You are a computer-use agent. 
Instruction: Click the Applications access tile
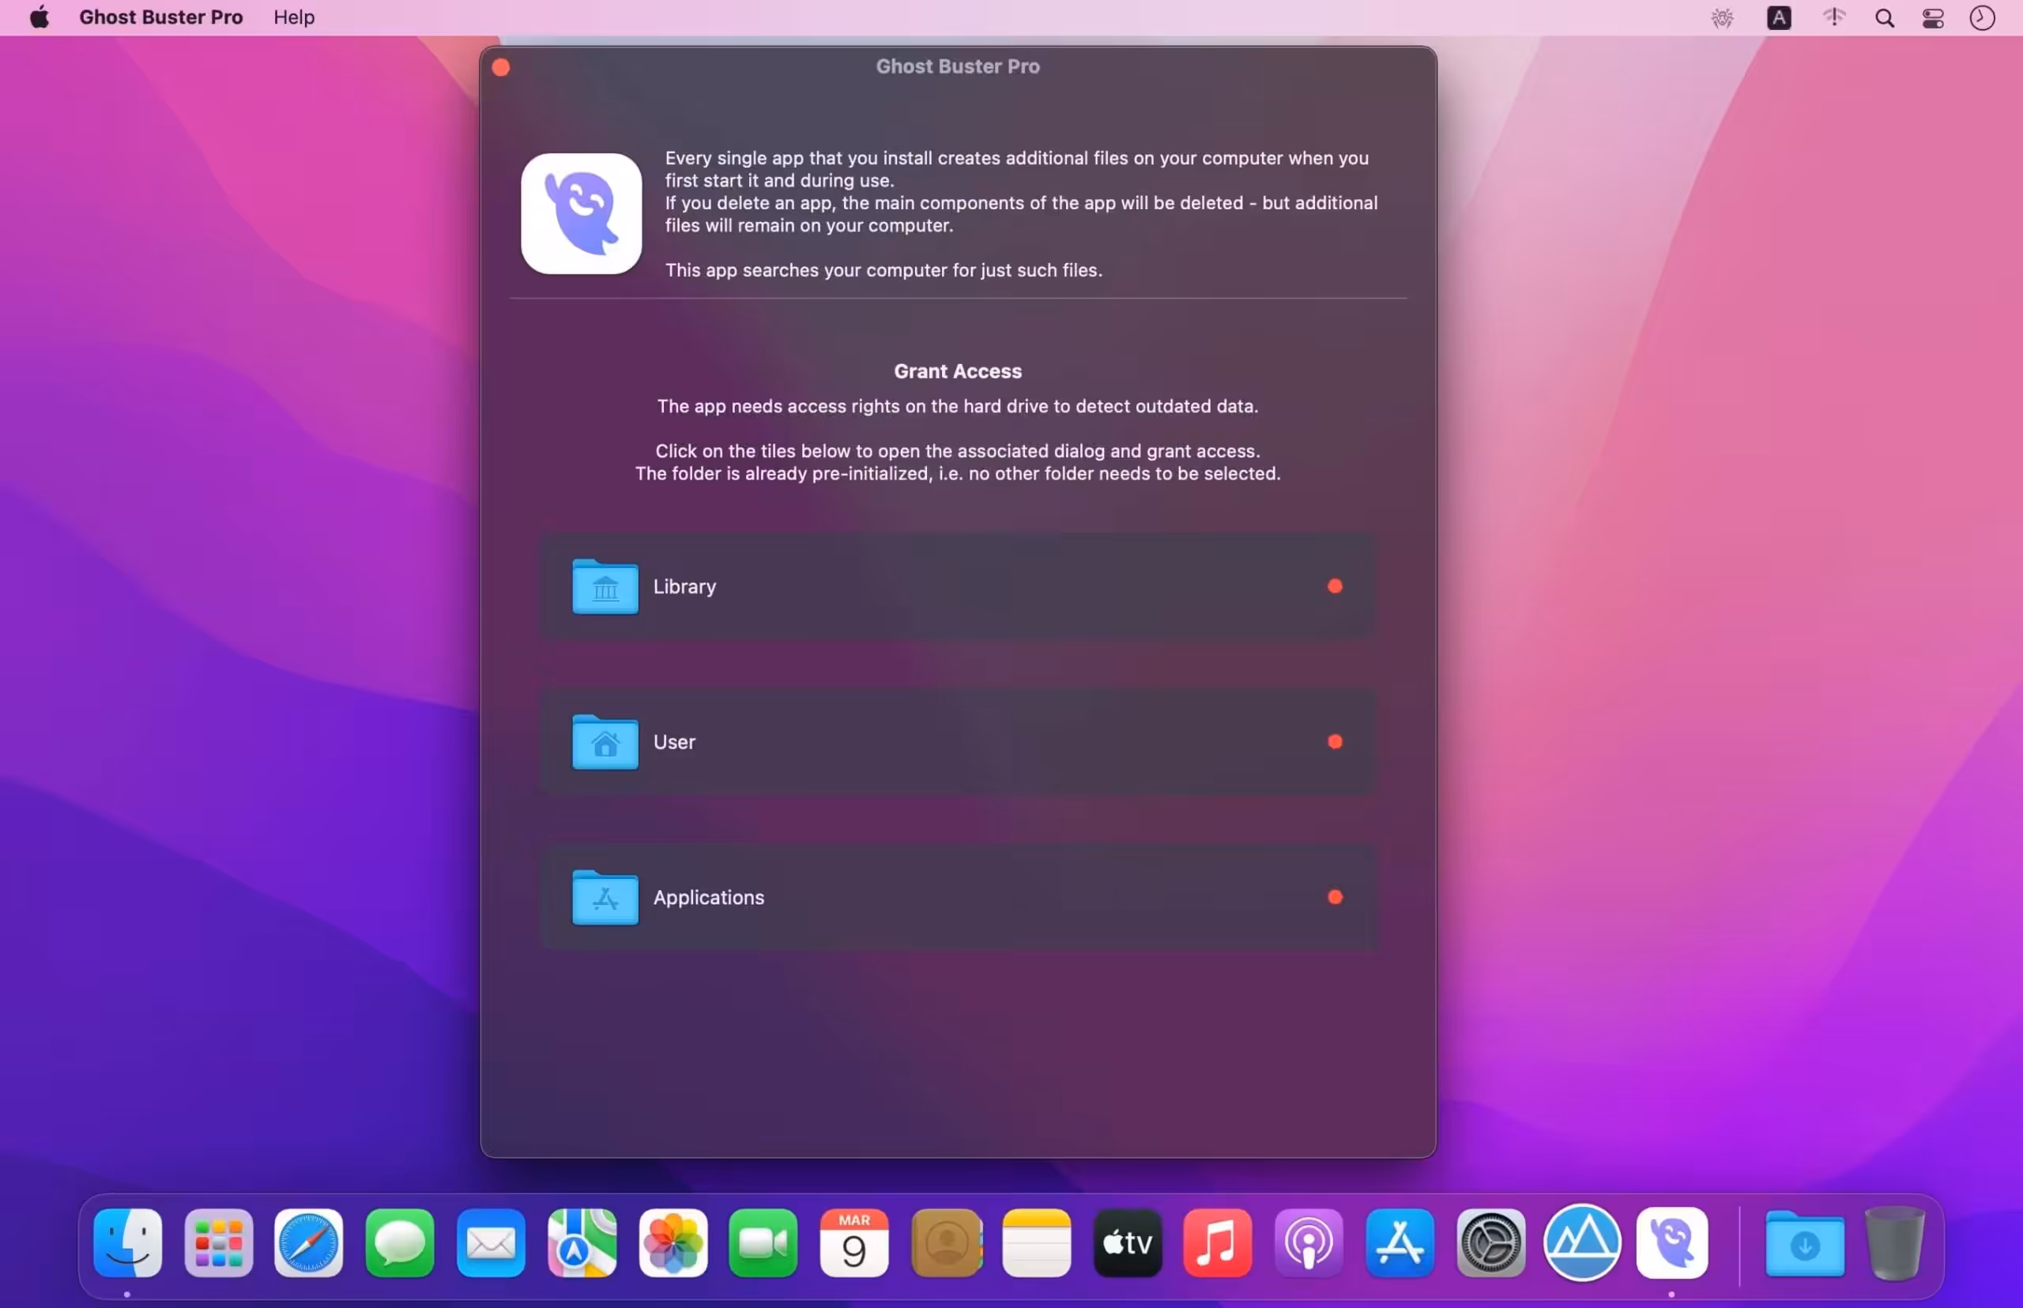click(x=958, y=897)
